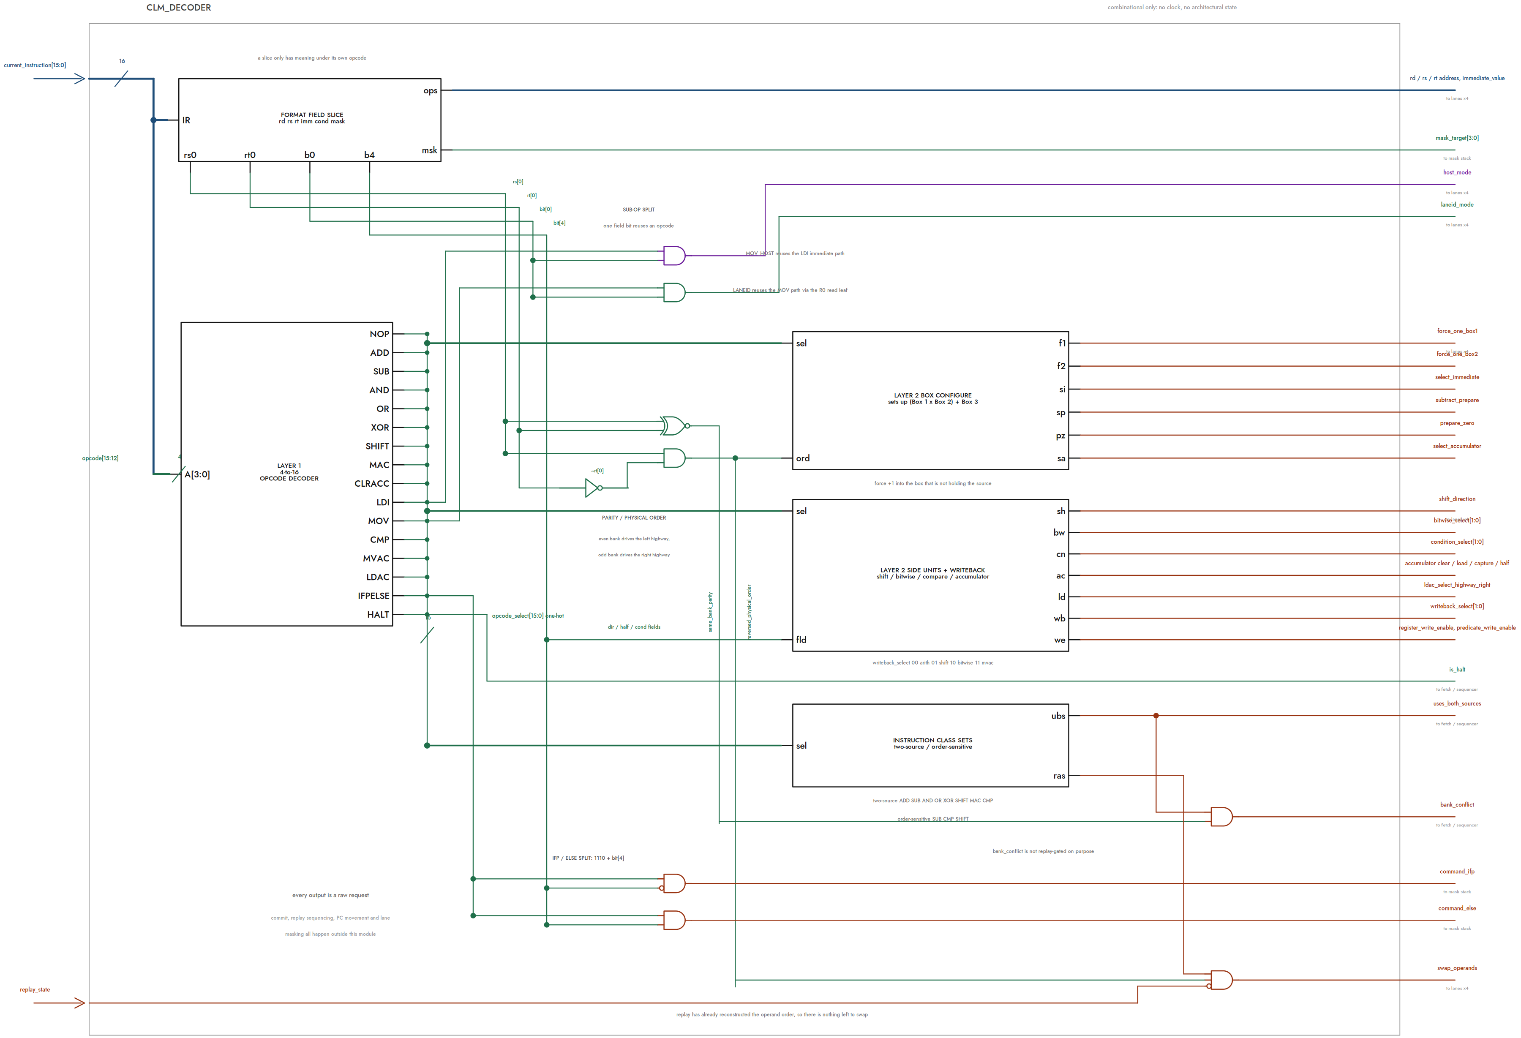This screenshot has height=1038, width=1521.
Task: Click the ord input port label
Action: [802, 458]
